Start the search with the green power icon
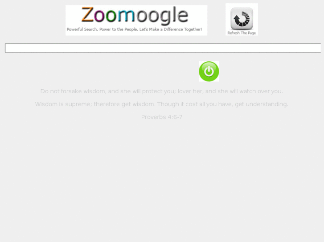Screen dimensions: 324x242 (x=209, y=71)
